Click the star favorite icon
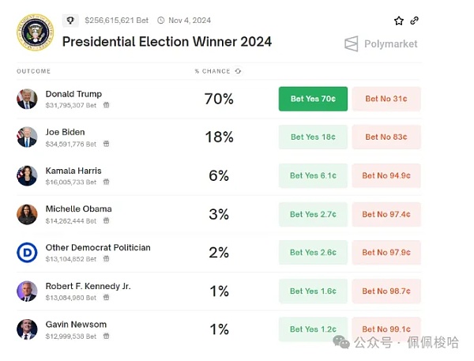 (399, 21)
